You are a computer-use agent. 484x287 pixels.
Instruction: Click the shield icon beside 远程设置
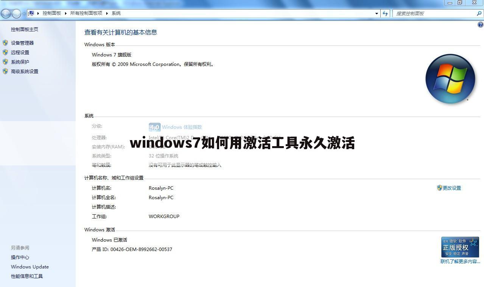tap(5, 52)
